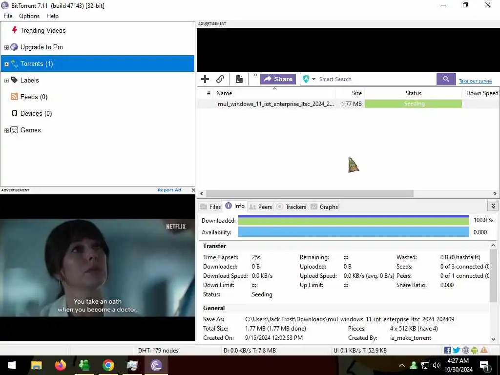Click the upload rate U: 0.1 KB/s status

360,351
